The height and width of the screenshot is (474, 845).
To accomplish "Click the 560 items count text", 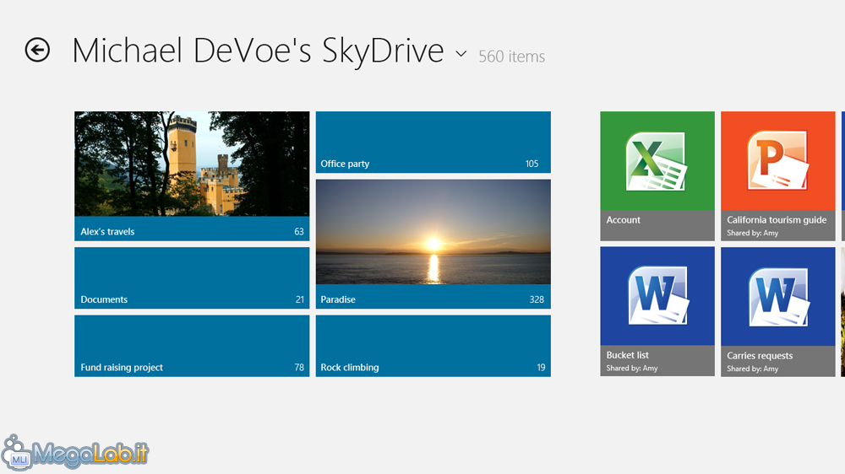I will 512,57.
